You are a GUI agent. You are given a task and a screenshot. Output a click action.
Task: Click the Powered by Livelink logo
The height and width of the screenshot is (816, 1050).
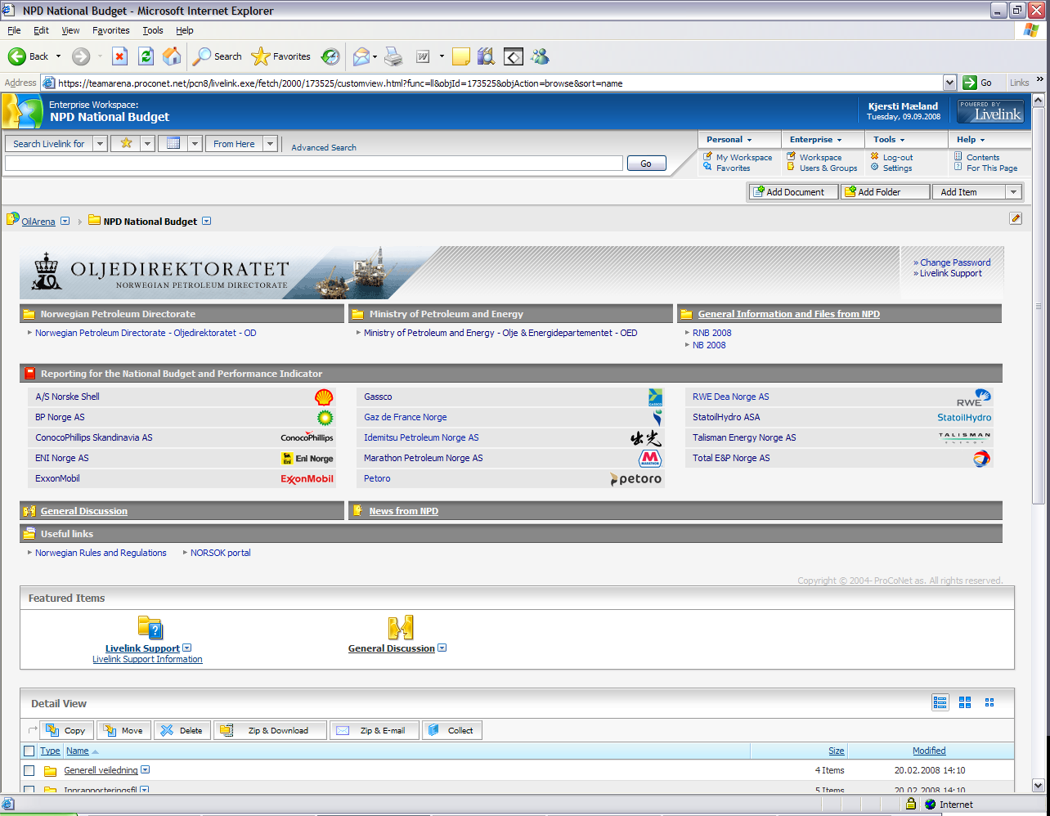click(989, 111)
